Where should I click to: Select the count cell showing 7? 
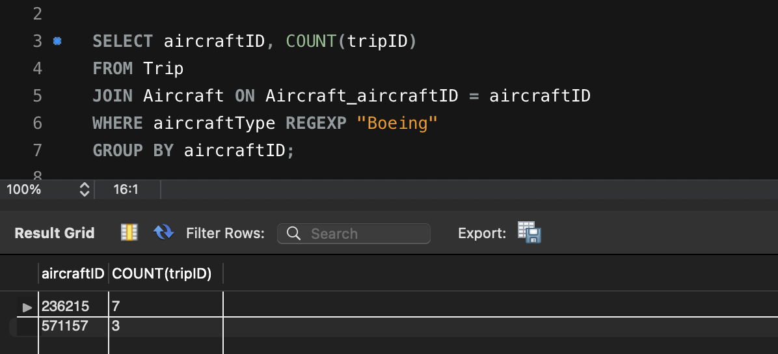[x=166, y=306]
